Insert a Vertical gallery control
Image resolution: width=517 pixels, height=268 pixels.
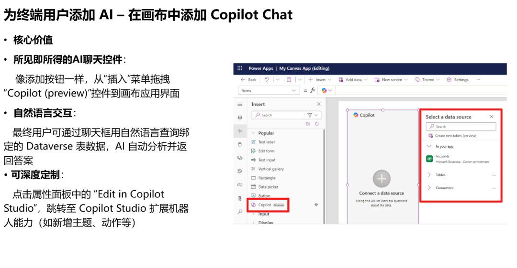(x=267, y=169)
